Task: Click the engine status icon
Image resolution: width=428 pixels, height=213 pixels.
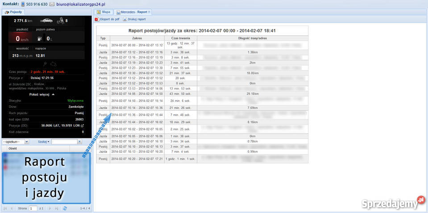Action: 54,64
